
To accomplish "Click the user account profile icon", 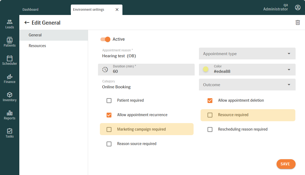I will point(297,7).
